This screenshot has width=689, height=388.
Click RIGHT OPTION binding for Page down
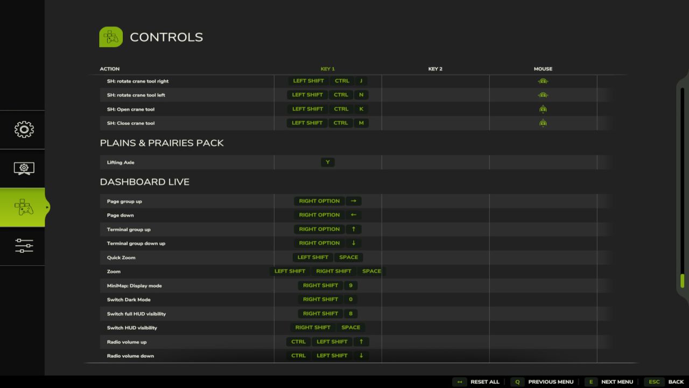click(319, 215)
